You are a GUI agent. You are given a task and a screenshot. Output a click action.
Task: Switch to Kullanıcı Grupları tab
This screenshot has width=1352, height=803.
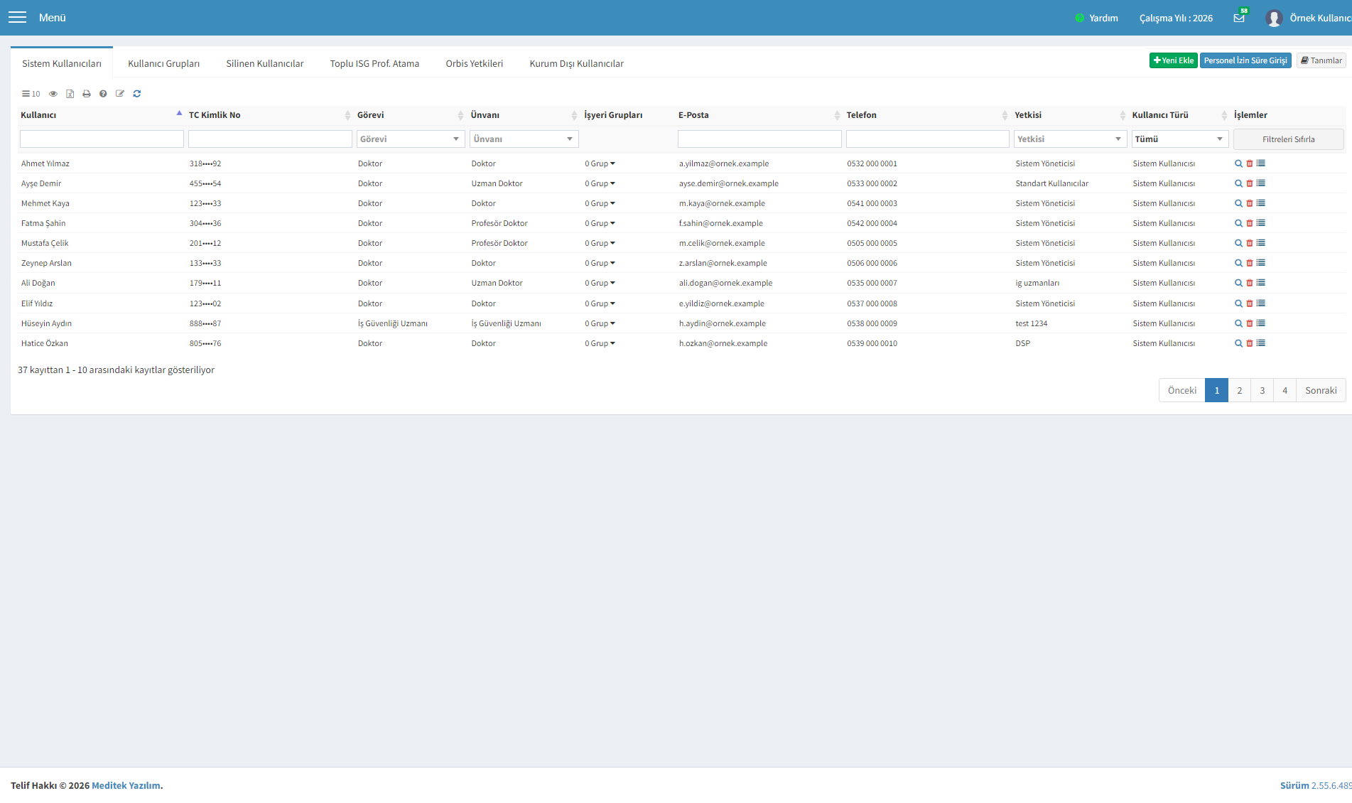[x=163, y=63]
